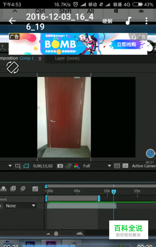Toggle the transparency grid
The width and height of the screenshot is (156, 247).
[125, 166]
